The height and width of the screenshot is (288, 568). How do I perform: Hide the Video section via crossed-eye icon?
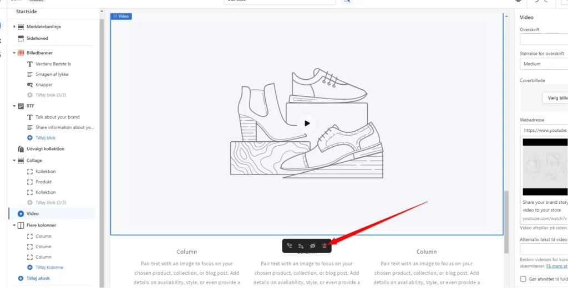[313, 246]
